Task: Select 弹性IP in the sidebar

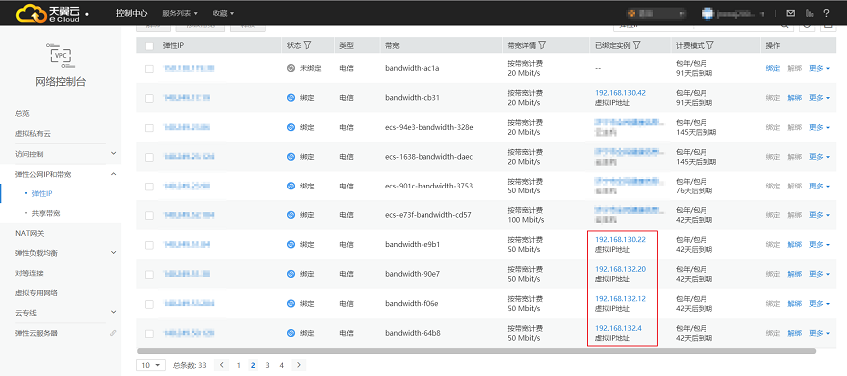Action: point(42,193)
